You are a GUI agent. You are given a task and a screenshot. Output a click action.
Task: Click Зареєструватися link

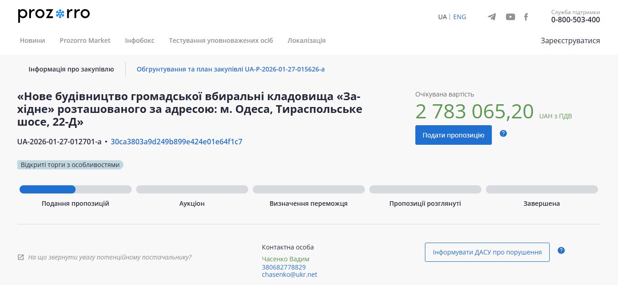click(570, 41)
